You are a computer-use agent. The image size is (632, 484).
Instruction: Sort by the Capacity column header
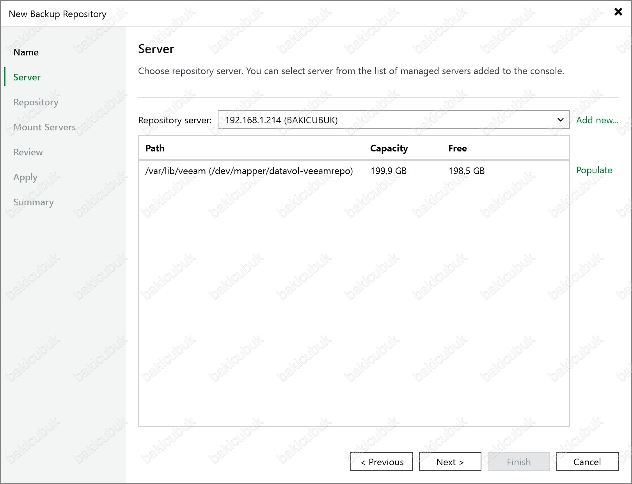pyautogui.click(x=389, y=148)
